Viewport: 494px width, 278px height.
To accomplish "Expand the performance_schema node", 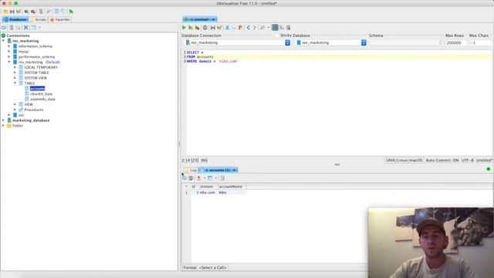I will (x=9, y=56).
